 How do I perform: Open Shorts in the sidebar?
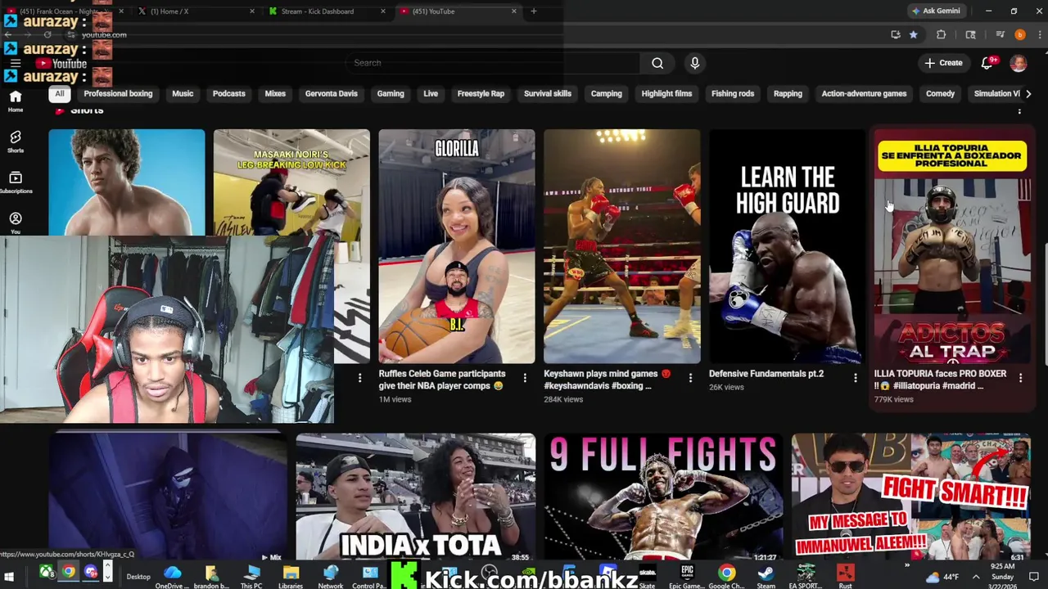[x=16, y=142]
